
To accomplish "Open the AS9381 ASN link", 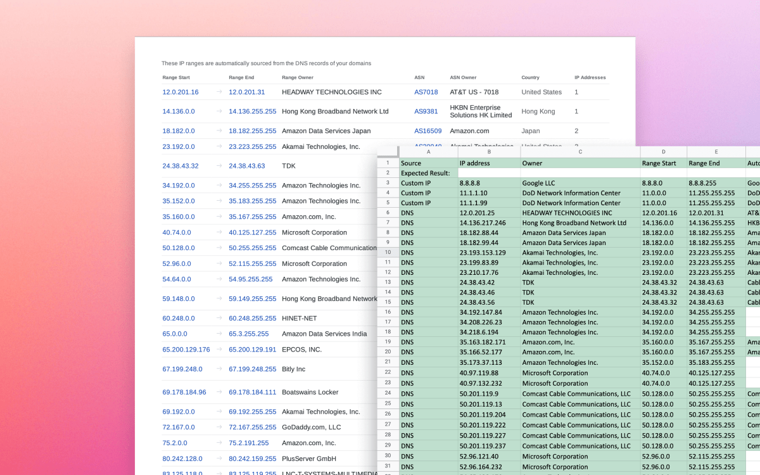I will (424, 111).
